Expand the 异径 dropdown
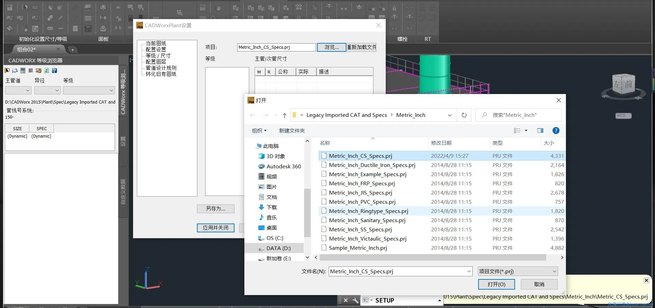655x308 pixels. point(57,90)
